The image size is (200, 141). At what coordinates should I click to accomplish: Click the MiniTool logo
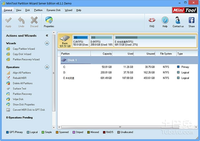[184, 10]
